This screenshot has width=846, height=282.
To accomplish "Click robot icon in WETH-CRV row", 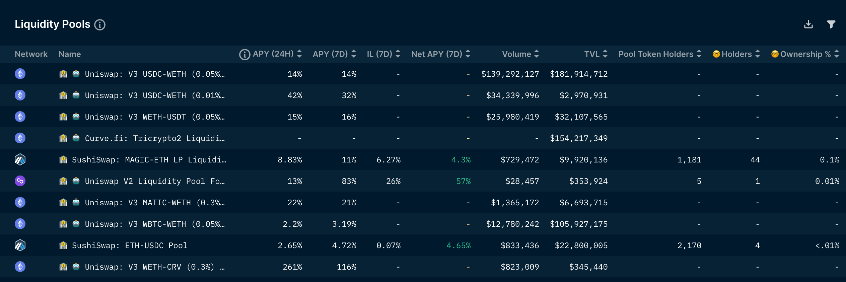I will 76,266.
